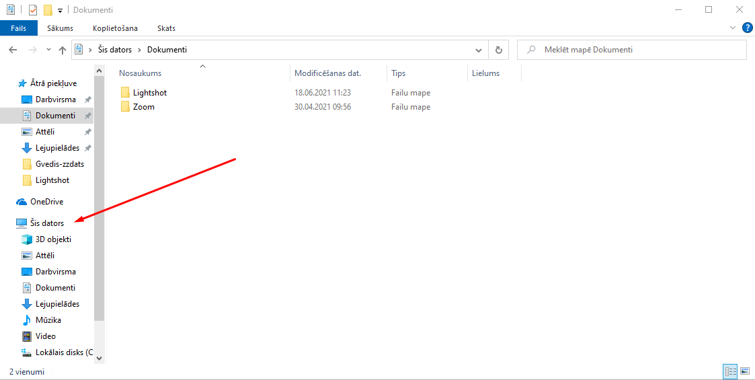Switch to Details view icon in status bar
This screenshot has height=380, width=755.
click(x=730, y=371)
